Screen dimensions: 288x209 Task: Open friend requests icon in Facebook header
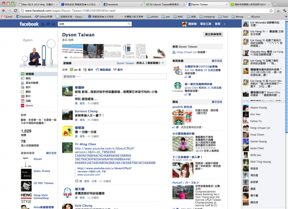point(43,24)
